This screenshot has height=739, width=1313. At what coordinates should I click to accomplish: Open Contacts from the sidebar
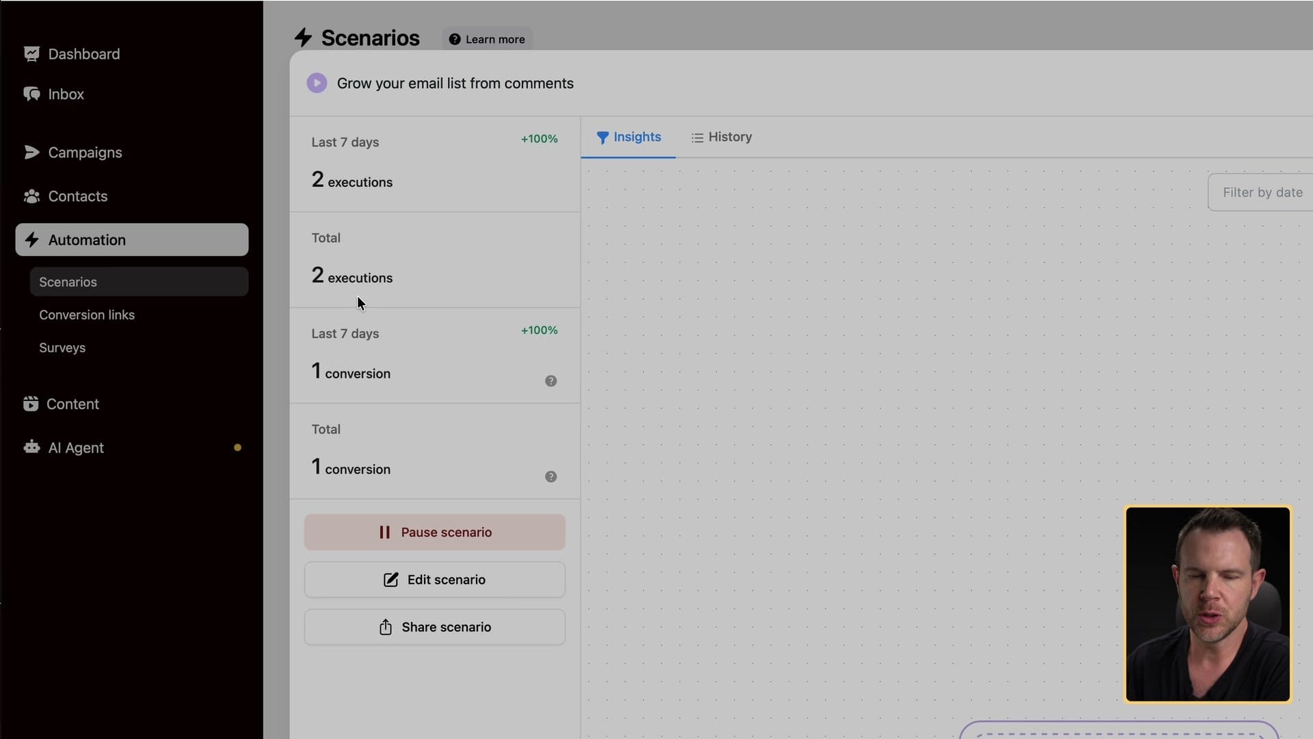[77, 196]
